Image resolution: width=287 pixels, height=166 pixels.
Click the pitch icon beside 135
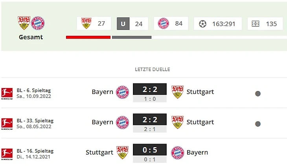256,24
